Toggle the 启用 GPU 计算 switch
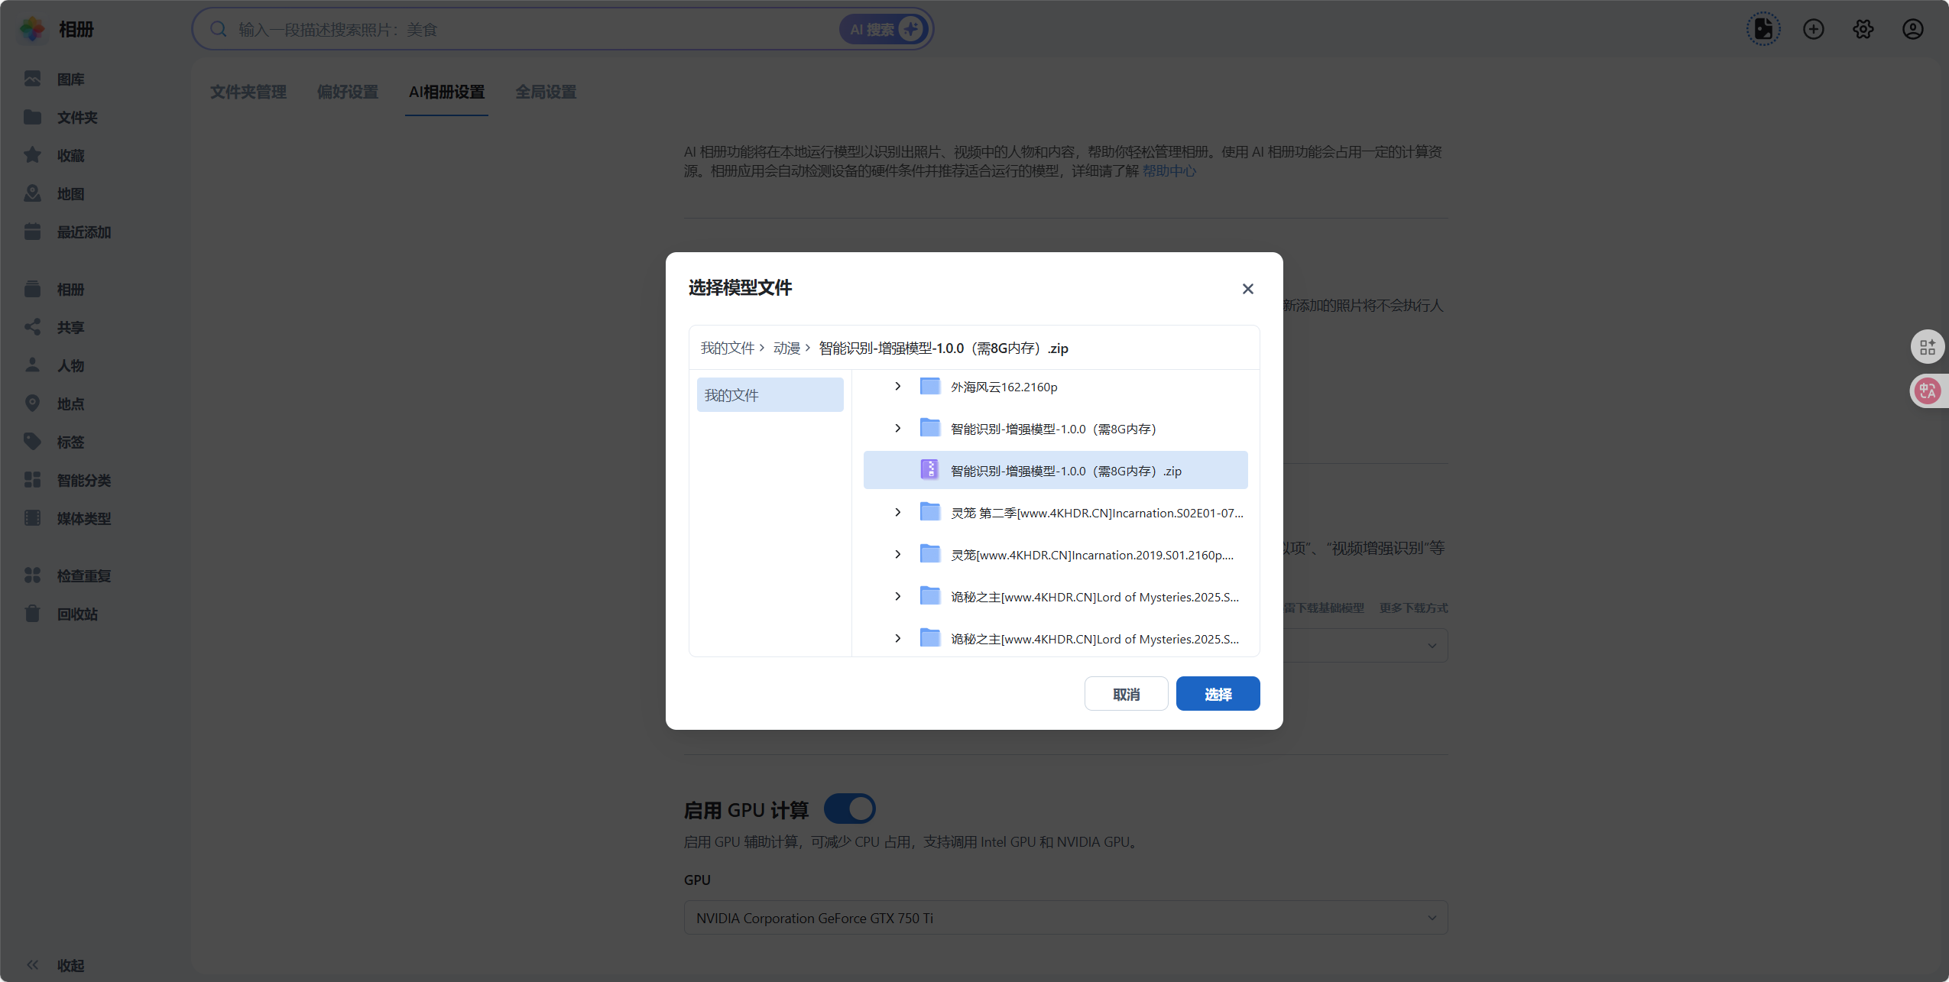The width and height of the screenshot is (1949, 982). pyautogui.click(x=850, y=809)
